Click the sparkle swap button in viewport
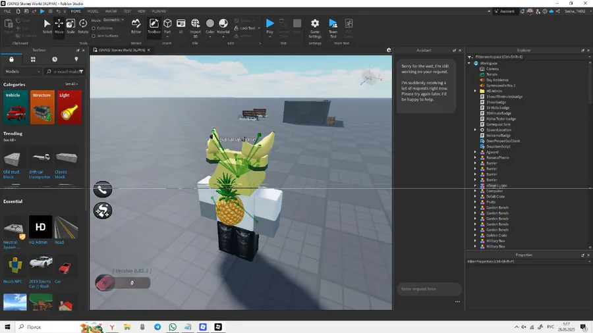The height and width of the screenshot is (333, 593). tap(103, 211)
